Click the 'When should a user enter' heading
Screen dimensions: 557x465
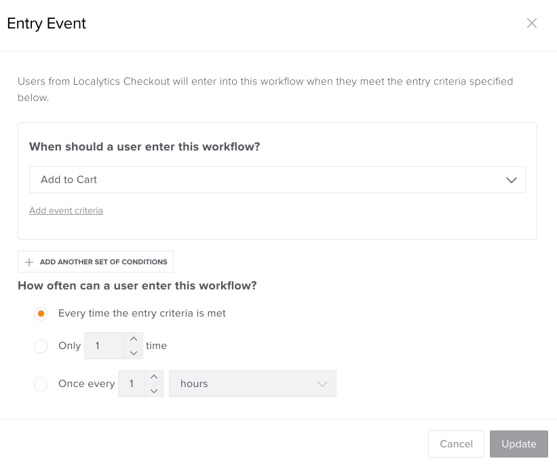[x=145, y=146]
